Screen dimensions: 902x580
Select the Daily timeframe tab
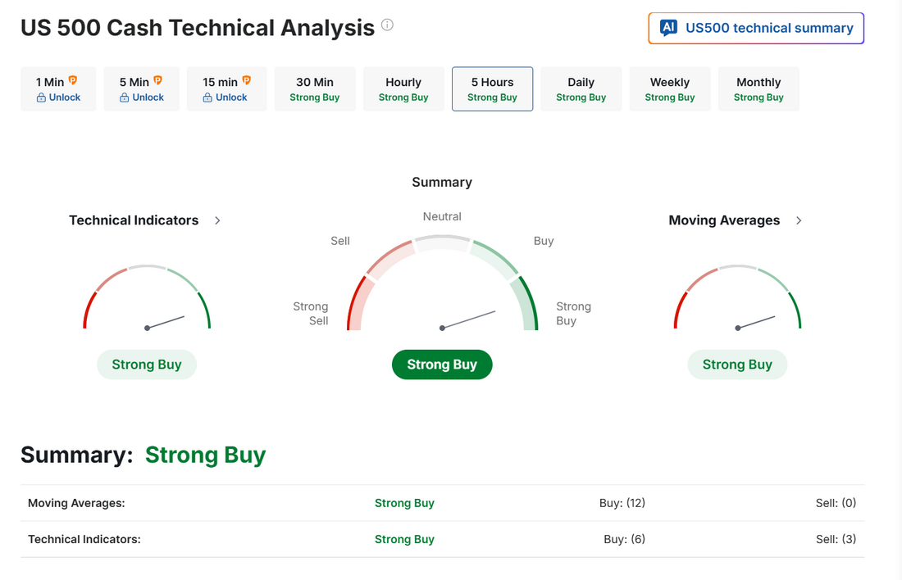[581, 89]
